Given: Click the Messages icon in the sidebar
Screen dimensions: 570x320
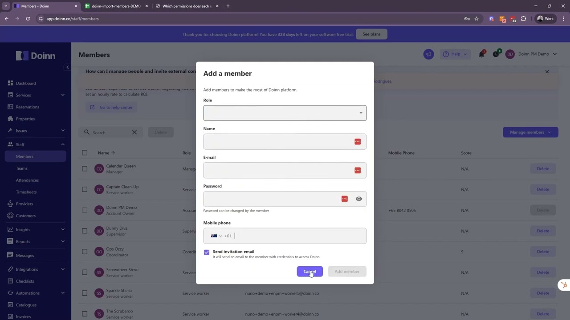Looking at the screenshot, I should coord(10,256).
